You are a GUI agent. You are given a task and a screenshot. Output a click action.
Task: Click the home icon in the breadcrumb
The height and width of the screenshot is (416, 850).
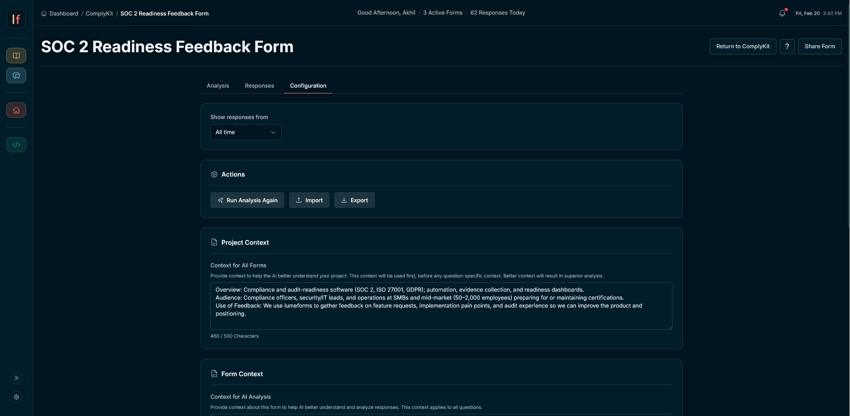(x=44, y=14)
